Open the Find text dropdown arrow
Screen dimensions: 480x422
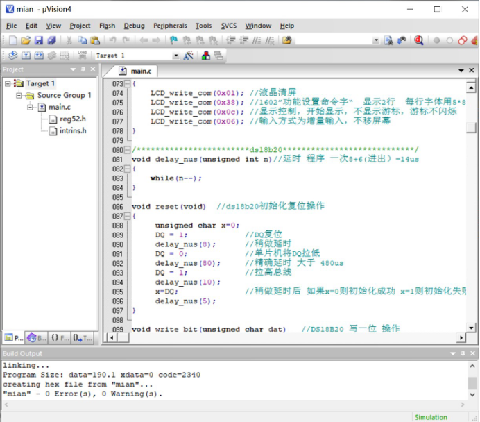point(376,40)
